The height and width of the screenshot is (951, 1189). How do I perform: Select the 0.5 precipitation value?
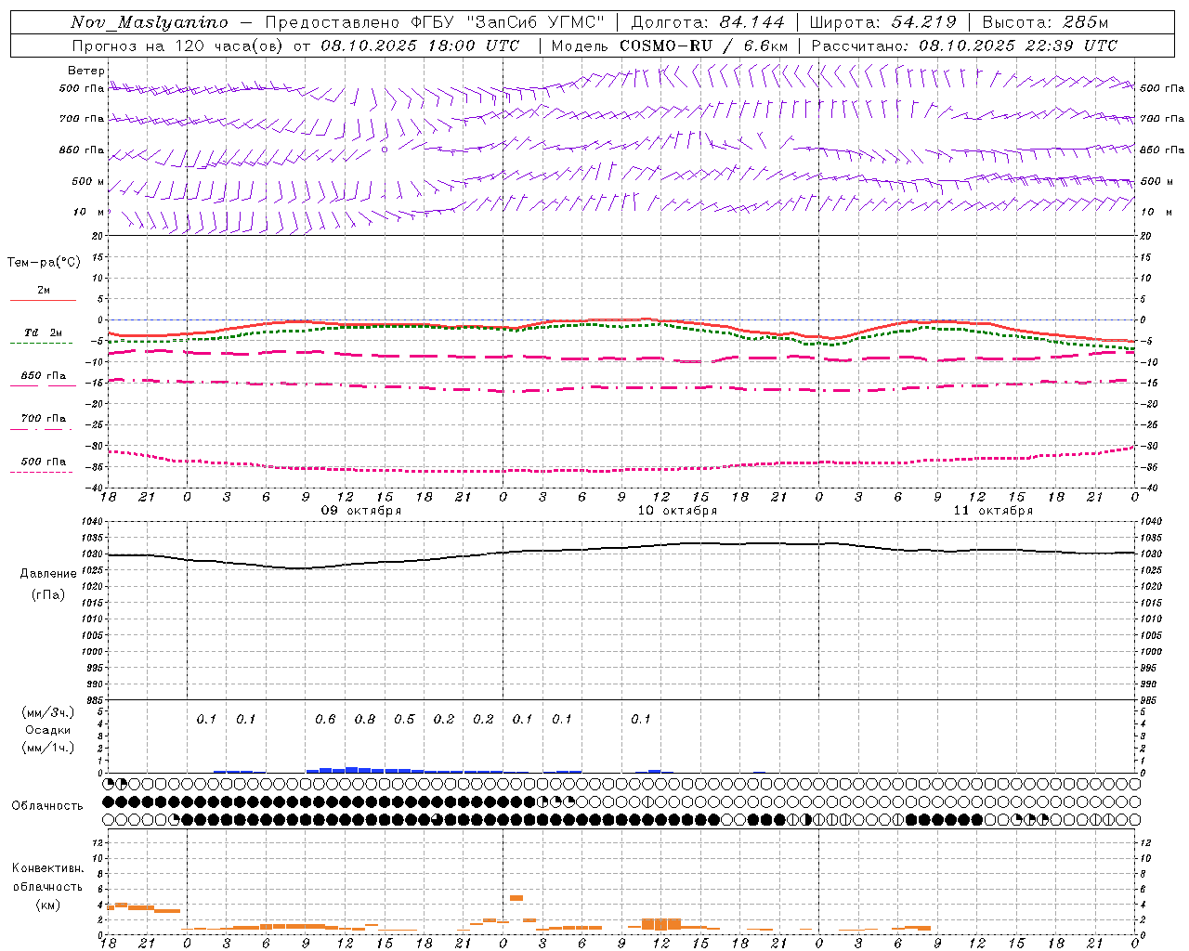[x=404, y=720]
